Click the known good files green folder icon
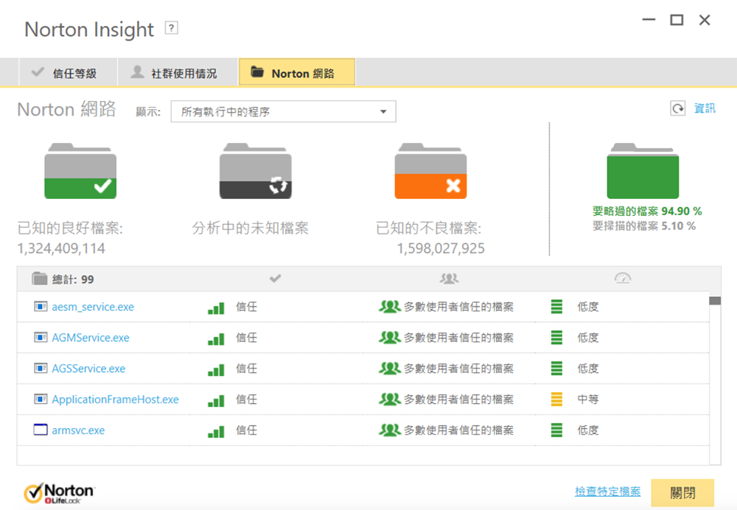Image resolution: width=737 pixels, height=510 pixels. (x=80, y=171)
